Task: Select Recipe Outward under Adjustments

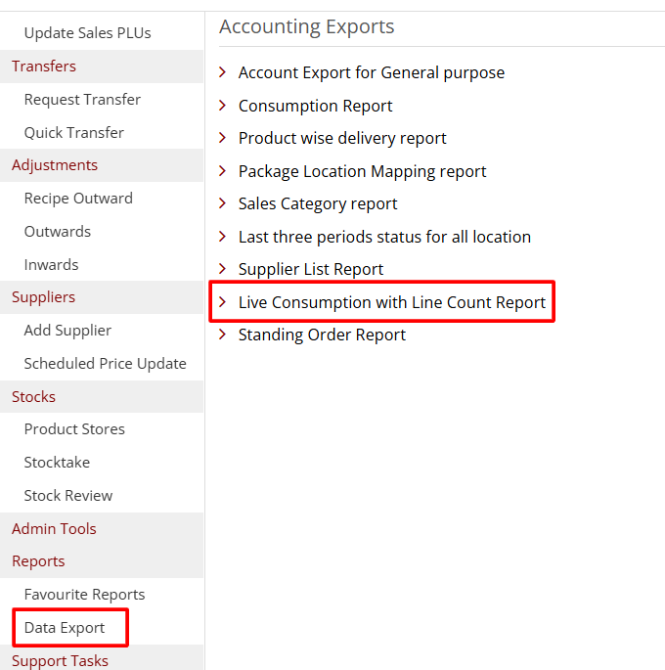Action: point(78,199)
